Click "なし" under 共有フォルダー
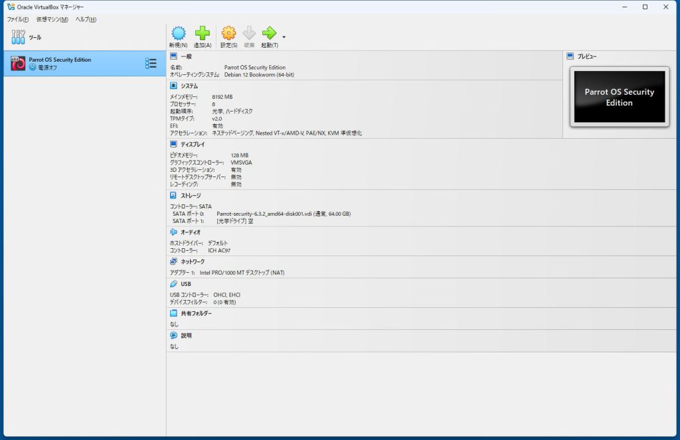 click(x=174, y=325)
